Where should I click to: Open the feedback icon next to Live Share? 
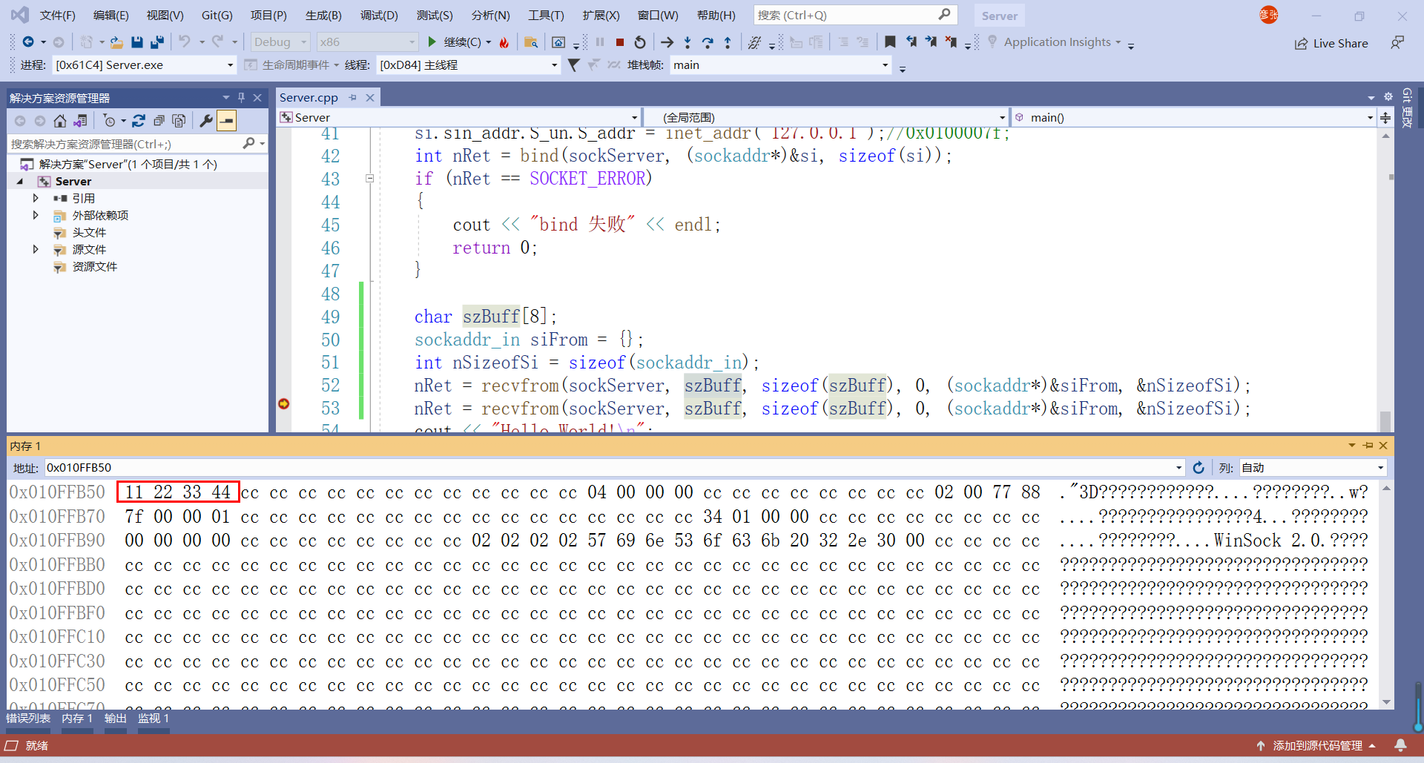tap(1397, 42)
